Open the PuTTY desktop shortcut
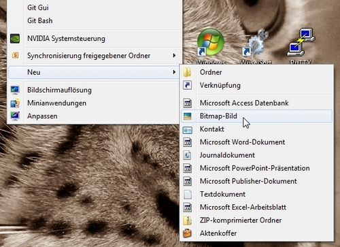Image resolution: width=340 pixels, height=247 pixels. click(301, 46)
